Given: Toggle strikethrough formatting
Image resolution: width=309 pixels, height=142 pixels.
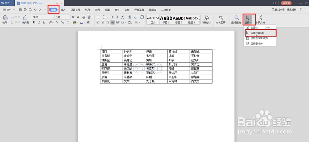Looking at the screenshot, I should tap(51, 22).
